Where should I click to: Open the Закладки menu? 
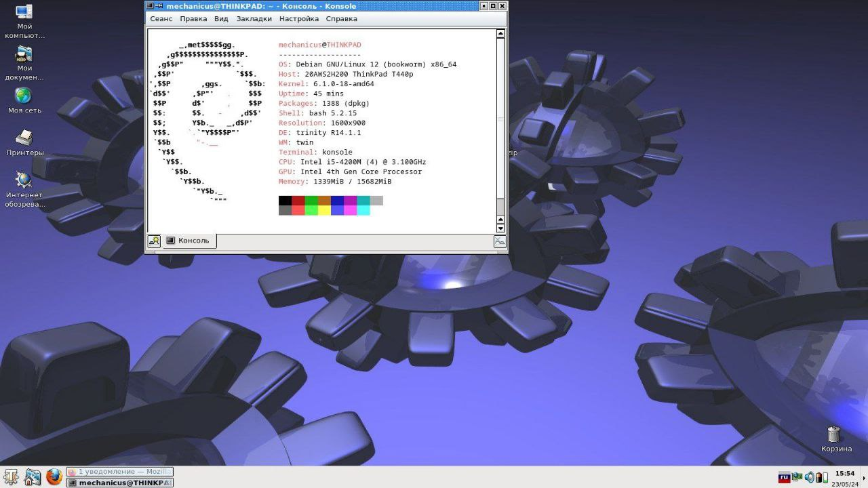pyautogui.click(x=254, y=19)
